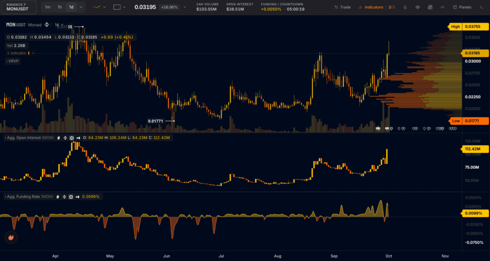Click the coin icon in Agg. Open Interest row
This screenshot has width=490, height=261.
tap(58, 137)
